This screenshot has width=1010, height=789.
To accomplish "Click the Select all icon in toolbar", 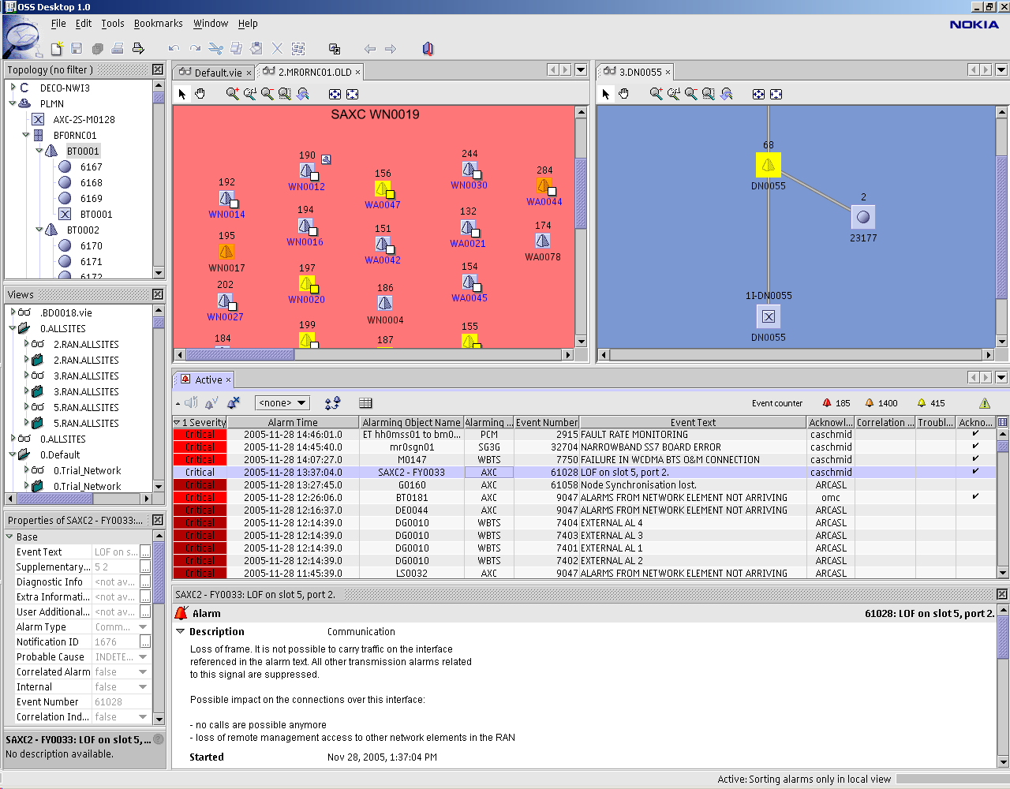I will click(x=298, y=49).
